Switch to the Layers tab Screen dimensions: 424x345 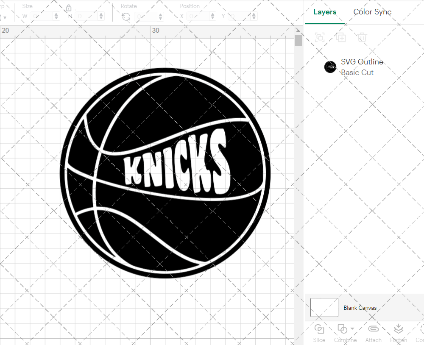point(325,12)
